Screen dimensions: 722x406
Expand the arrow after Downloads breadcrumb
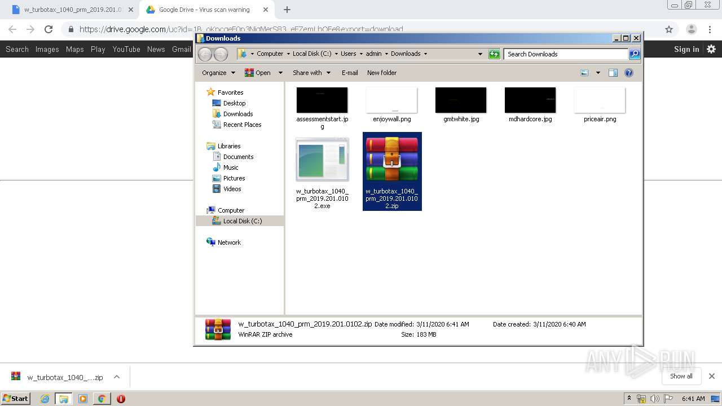(x=425, y=54)
